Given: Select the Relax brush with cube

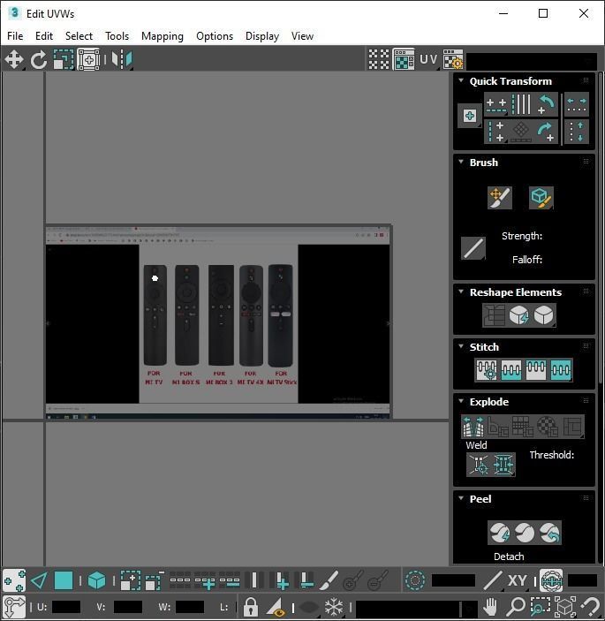Looking at the screenshot, I should click(541, 198).
